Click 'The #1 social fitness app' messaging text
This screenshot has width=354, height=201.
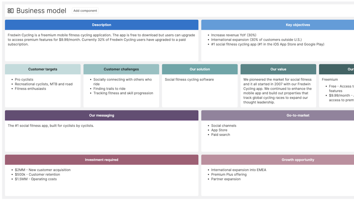coord(51,126)
